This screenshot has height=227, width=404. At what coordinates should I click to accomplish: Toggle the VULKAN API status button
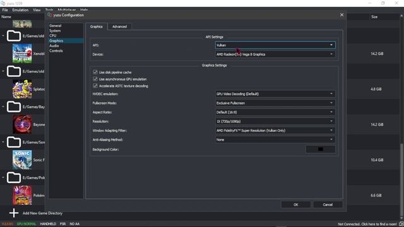[x=7, y=224]
